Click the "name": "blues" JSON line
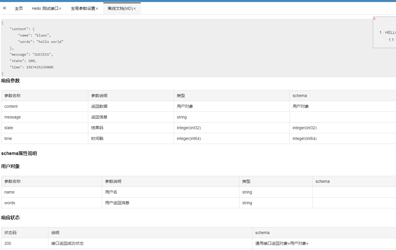This screenshot has height=250, width=396. point(34,35)
